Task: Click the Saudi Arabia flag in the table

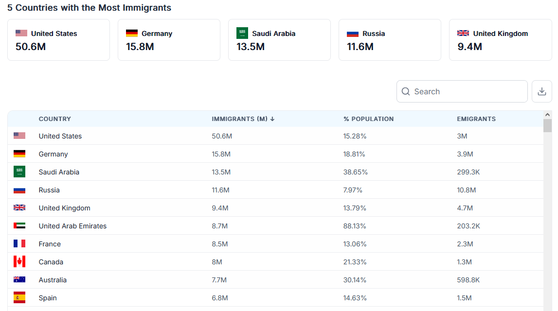Action: tap(19, 172)
